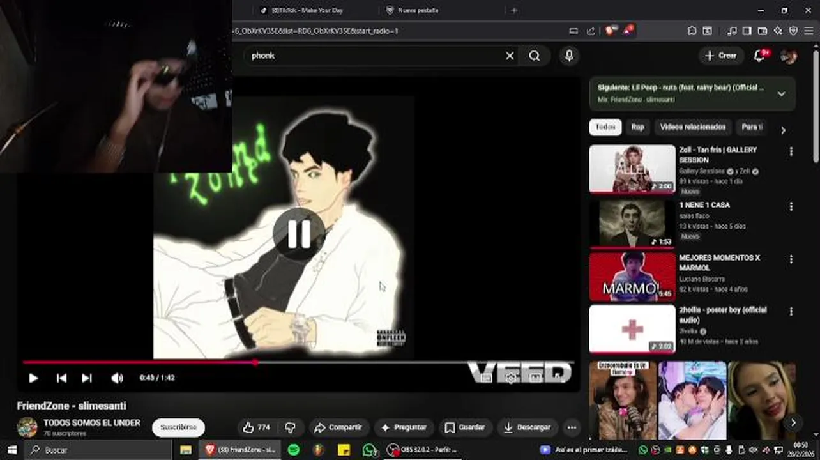Mute the video volume speaker icon
This screenshot has height=460, width=820.
tap(117, 378)
